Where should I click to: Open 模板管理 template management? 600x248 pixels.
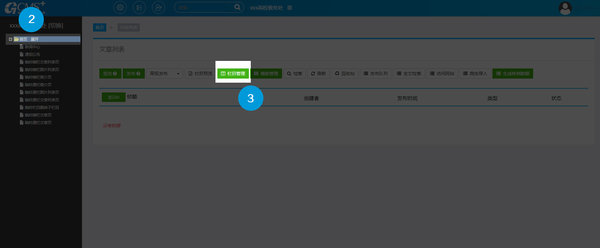266,74
